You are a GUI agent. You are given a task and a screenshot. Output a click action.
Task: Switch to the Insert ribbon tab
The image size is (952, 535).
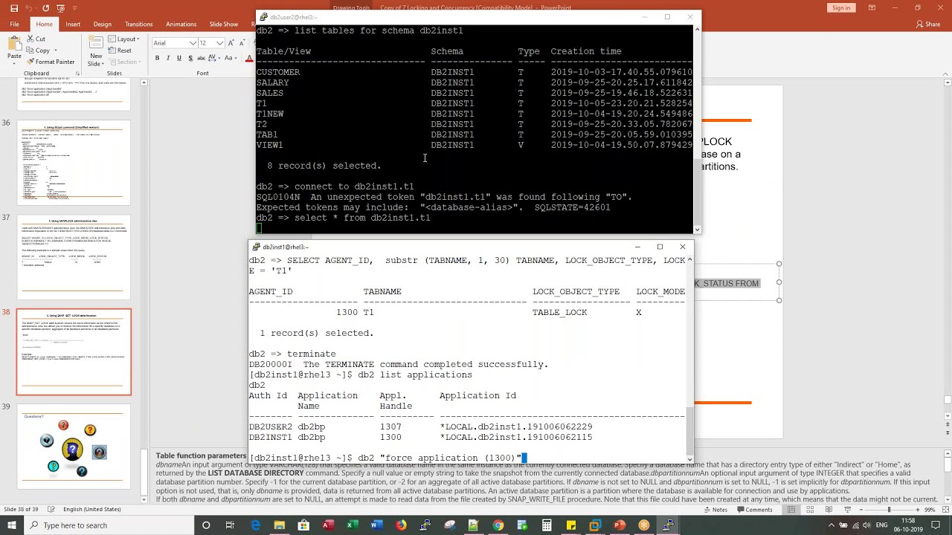[73, 24]
